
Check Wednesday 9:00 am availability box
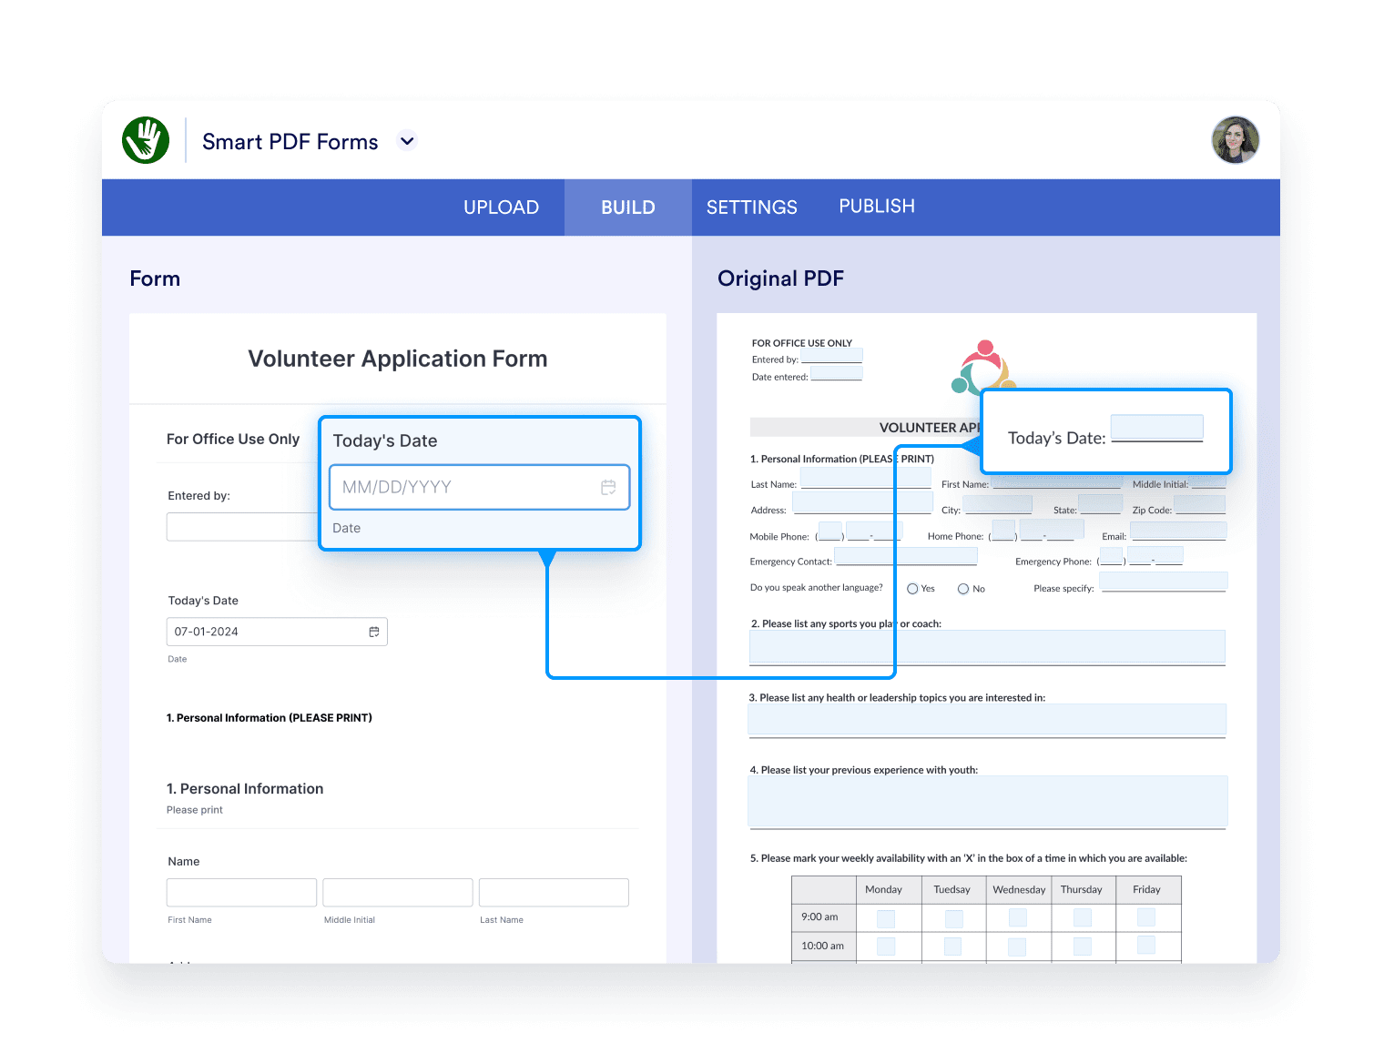(1018, 917)
